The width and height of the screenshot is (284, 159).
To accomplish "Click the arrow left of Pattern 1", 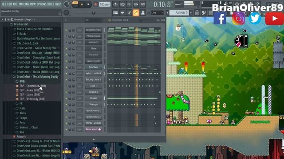I will [167, 13].
